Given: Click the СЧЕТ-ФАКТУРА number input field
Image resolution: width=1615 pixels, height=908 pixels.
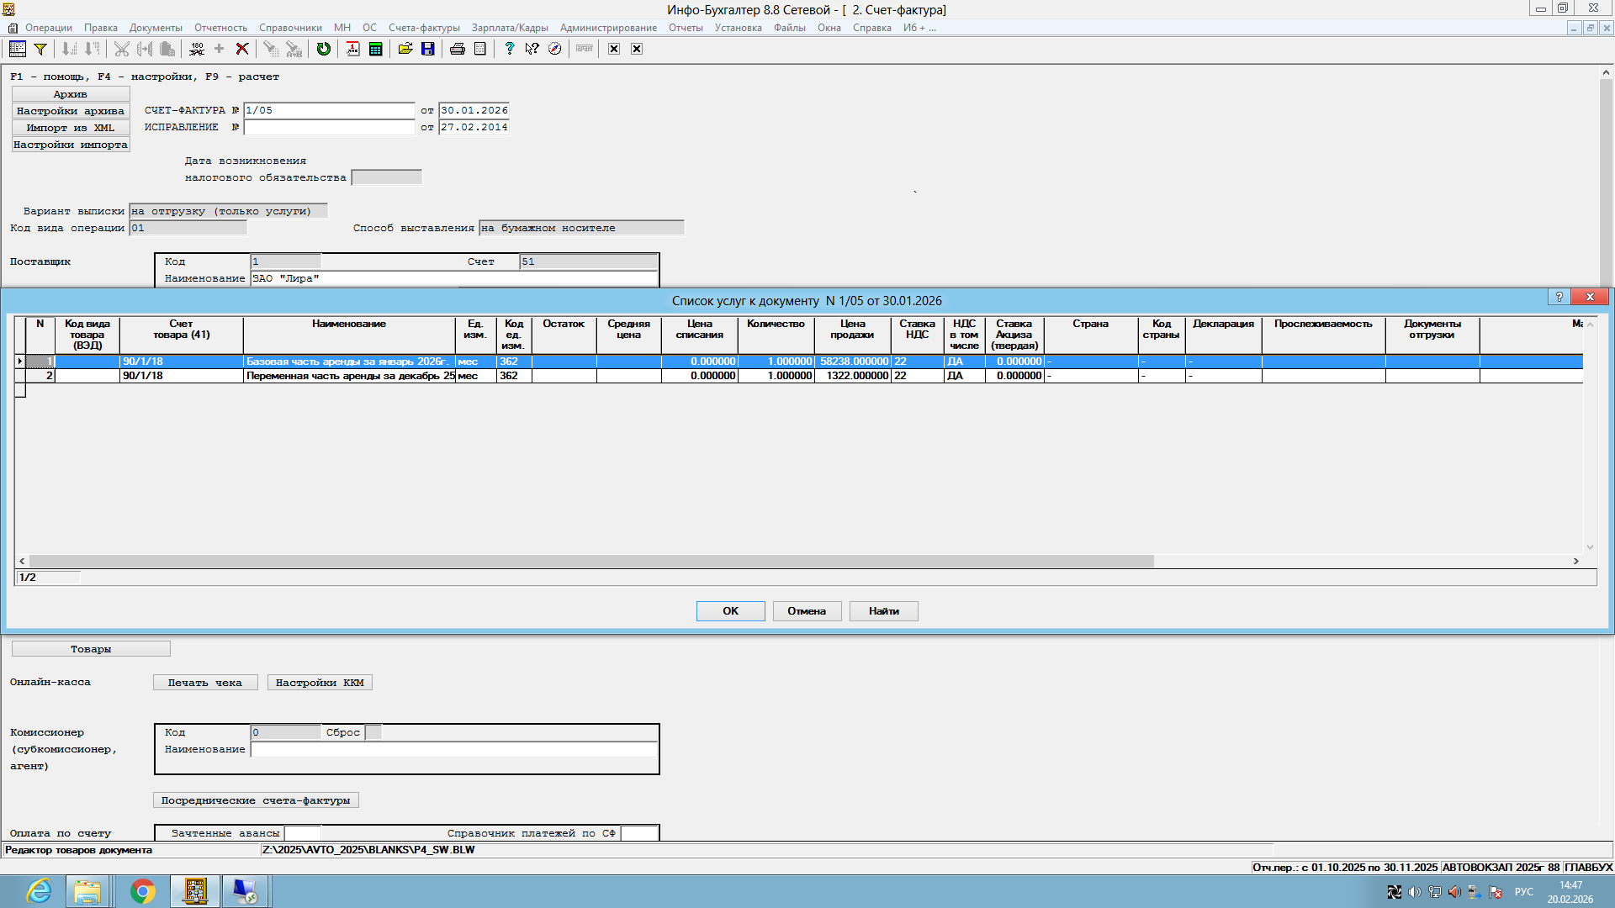Looking at the screenshot, I should click(328, 110).
